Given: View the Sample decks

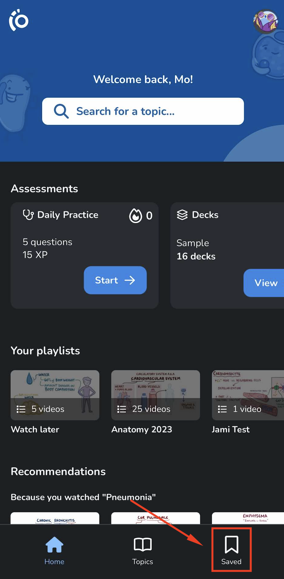Looking at the screenshot, I should (x=264, y=283).
